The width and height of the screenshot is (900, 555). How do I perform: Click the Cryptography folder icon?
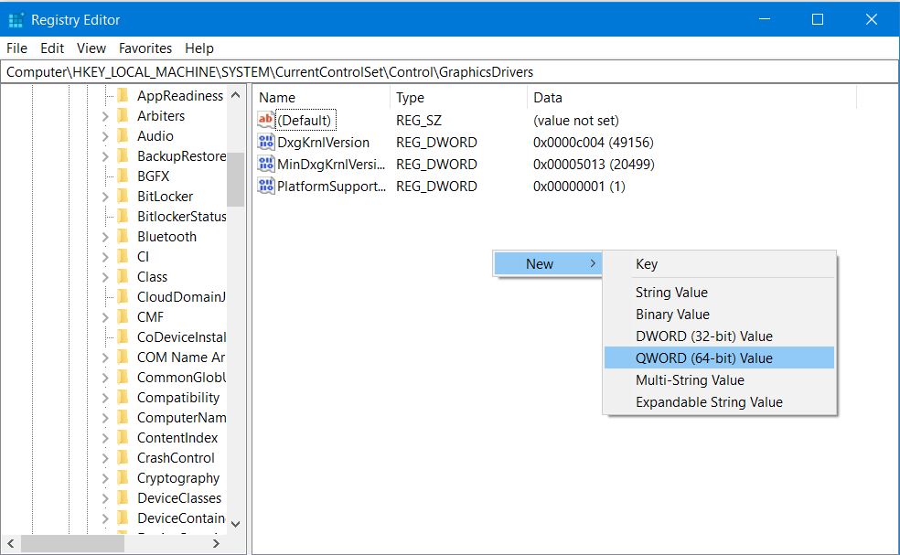click(x=123, y=477)
